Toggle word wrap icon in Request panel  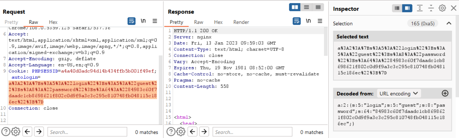coord(132,21)
